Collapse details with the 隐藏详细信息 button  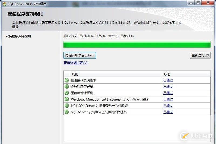80,55
